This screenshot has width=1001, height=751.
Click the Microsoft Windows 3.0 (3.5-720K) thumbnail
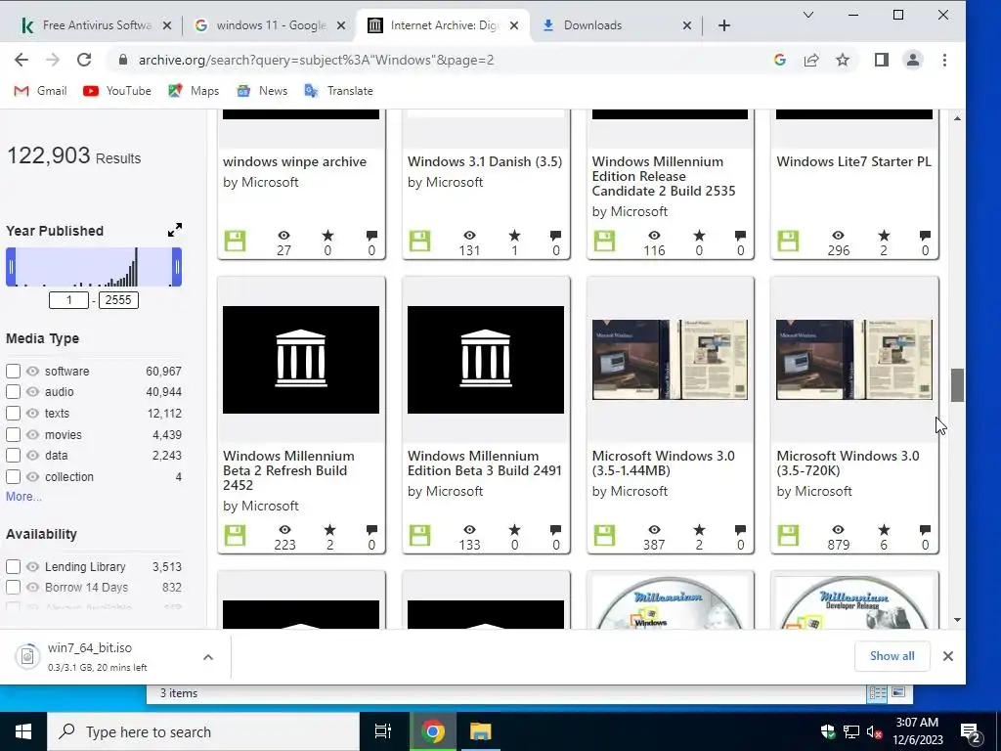[x=854, y=360]
